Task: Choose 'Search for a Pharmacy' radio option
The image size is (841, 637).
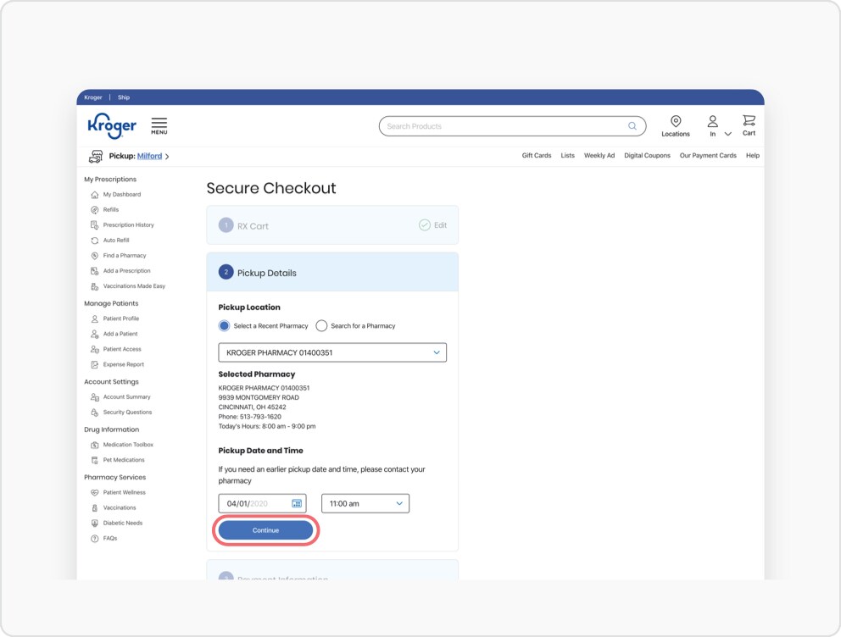Action: coord(321,326)
